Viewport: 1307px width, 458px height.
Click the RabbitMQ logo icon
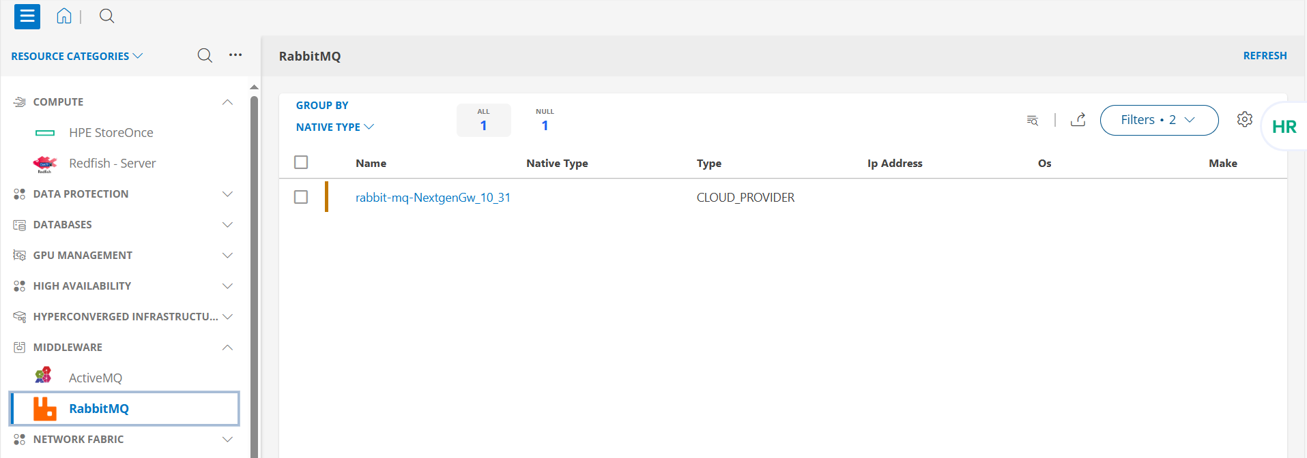coord(45,409)
